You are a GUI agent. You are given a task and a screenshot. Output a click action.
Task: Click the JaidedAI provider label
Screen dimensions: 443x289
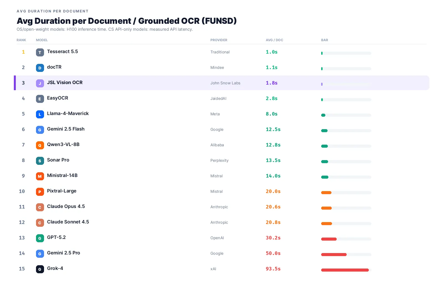pos(218,99)
